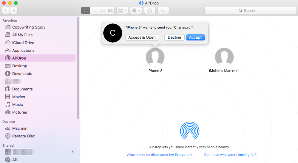Click the black "C" contact avatar

pyautogui.click(x=113, y=33)
